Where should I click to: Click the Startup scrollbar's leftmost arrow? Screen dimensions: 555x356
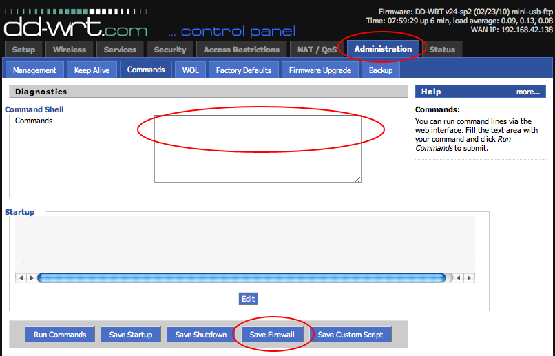[21, 278]
